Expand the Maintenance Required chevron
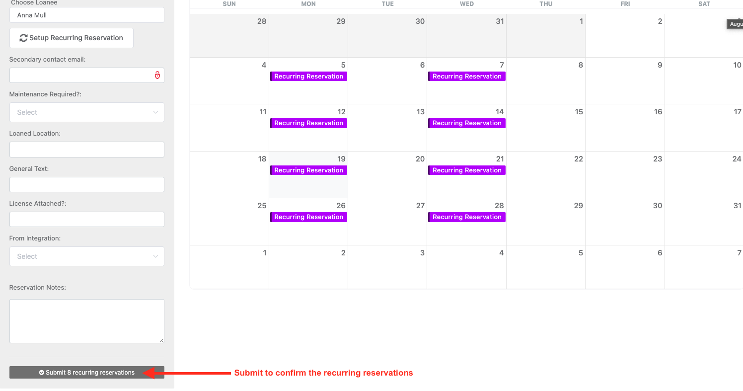Screen dimensions: 743x391 point(155,112)
